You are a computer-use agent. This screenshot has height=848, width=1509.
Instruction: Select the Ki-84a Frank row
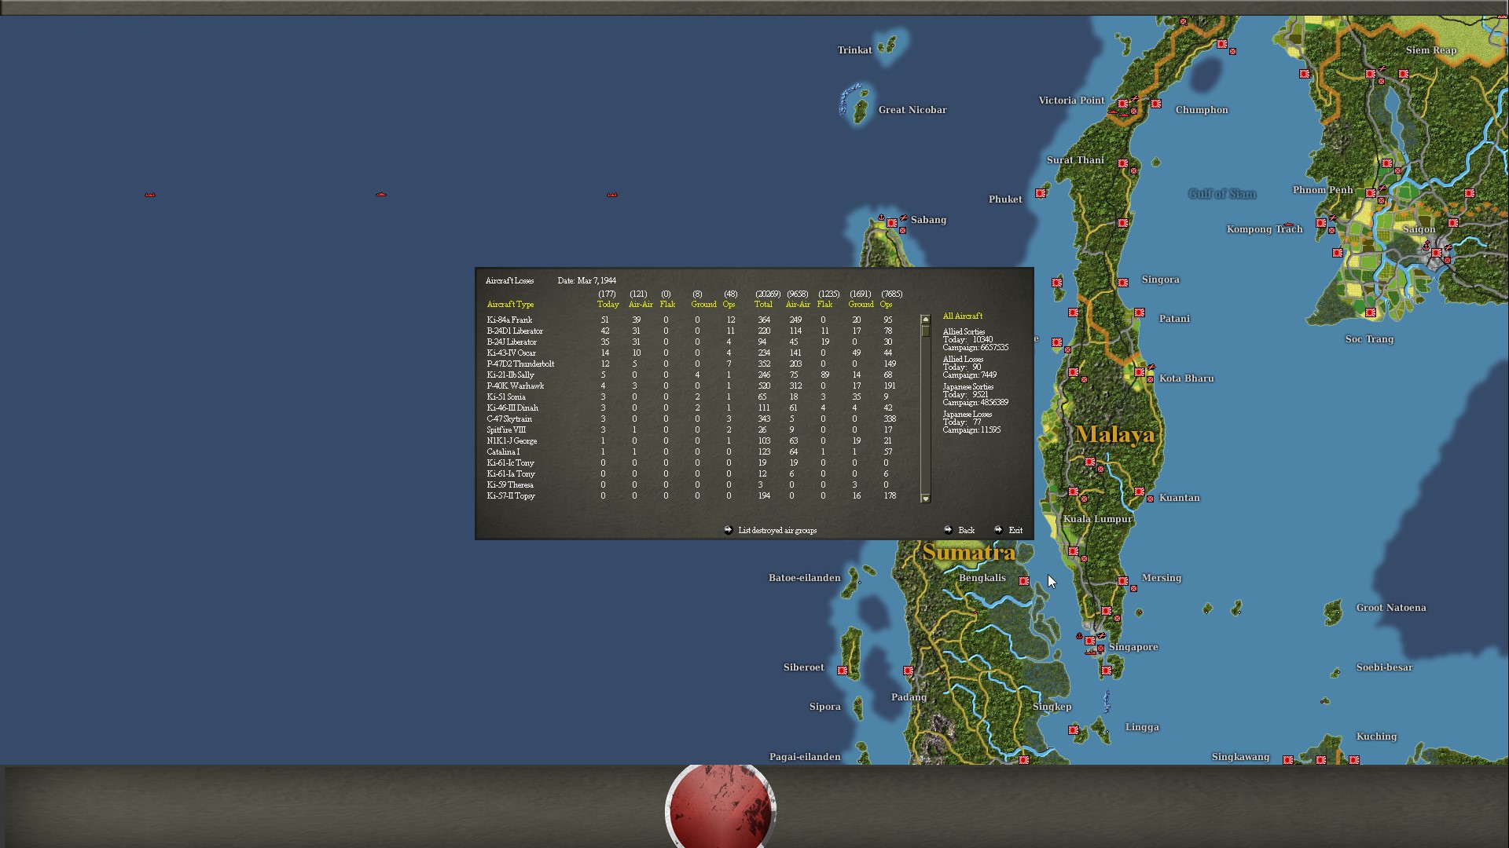(509, 320)
